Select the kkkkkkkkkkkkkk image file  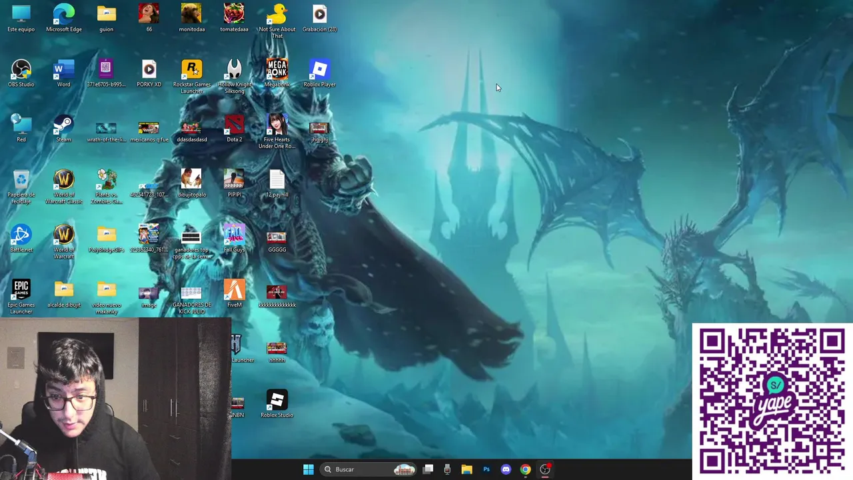277,297
